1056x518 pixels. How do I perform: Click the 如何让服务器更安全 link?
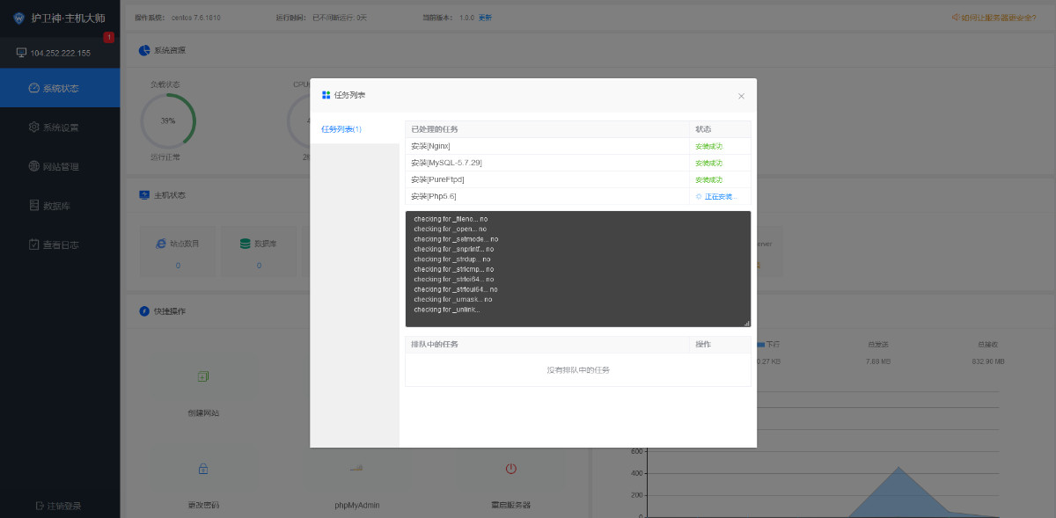[x=992, y=18]
